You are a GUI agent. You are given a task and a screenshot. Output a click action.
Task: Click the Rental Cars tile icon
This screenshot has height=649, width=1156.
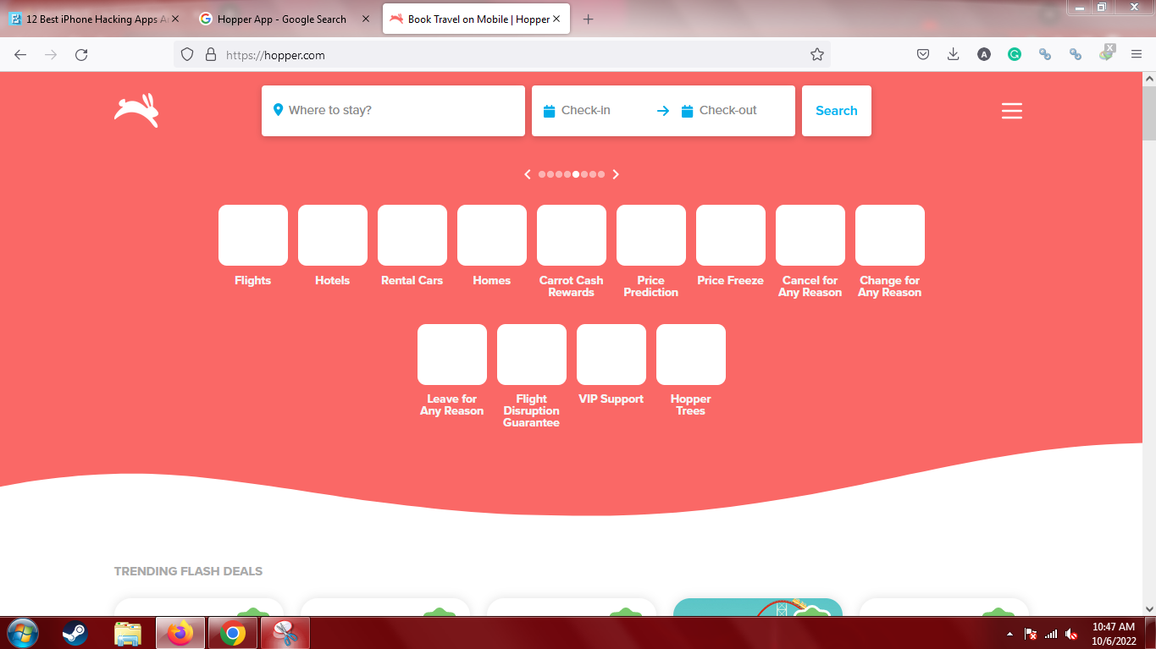point(412,235)
